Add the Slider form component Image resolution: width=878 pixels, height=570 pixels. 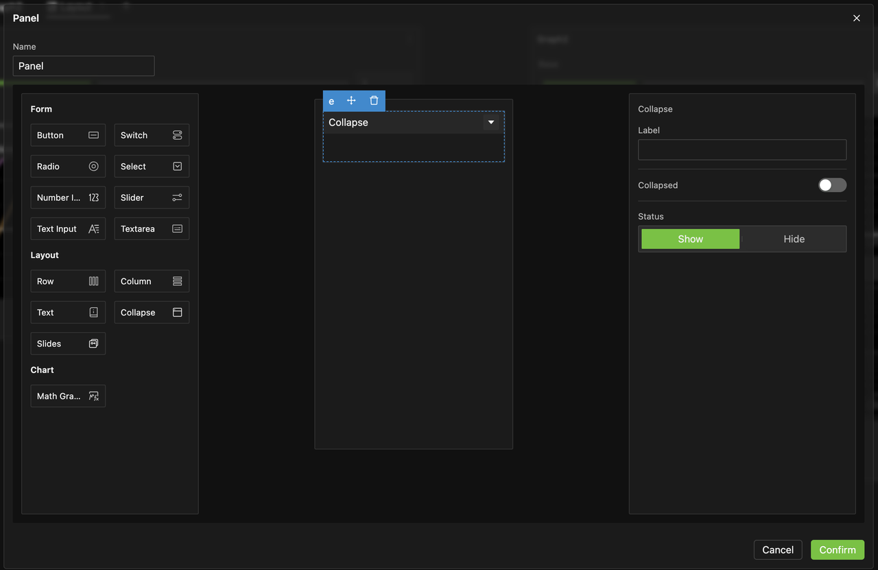coord(152,198)
